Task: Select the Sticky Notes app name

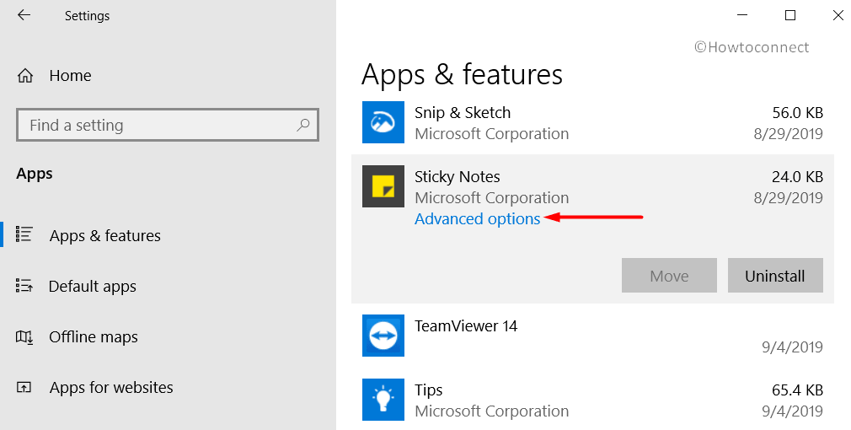Action: [x=457, y=176]
